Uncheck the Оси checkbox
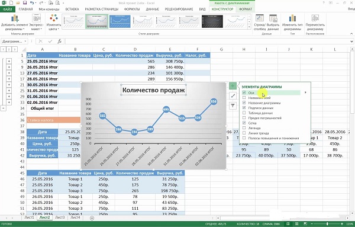Viewport: 355px width, 227px height. pos(244,92)
